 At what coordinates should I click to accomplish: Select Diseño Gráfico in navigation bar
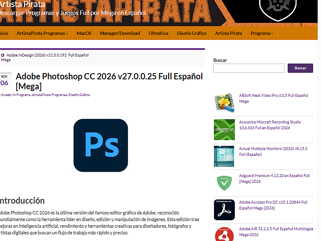[192, 33]
